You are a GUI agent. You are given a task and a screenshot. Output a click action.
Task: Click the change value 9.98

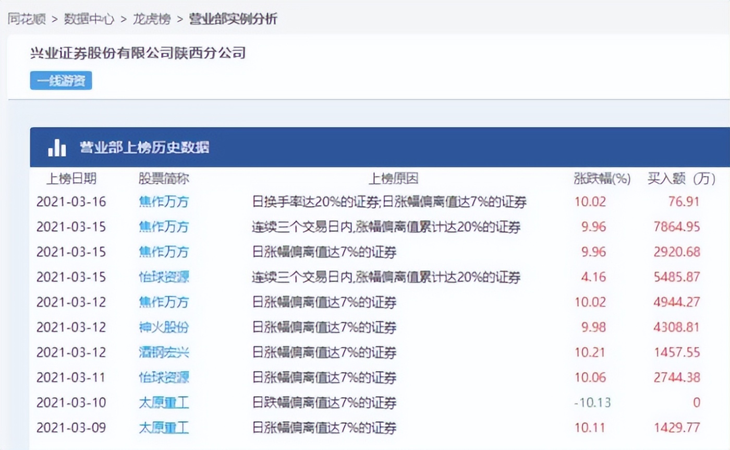(593, 327)
